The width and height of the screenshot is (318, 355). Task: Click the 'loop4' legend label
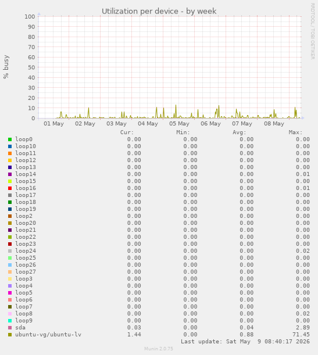tap(24, 286)
